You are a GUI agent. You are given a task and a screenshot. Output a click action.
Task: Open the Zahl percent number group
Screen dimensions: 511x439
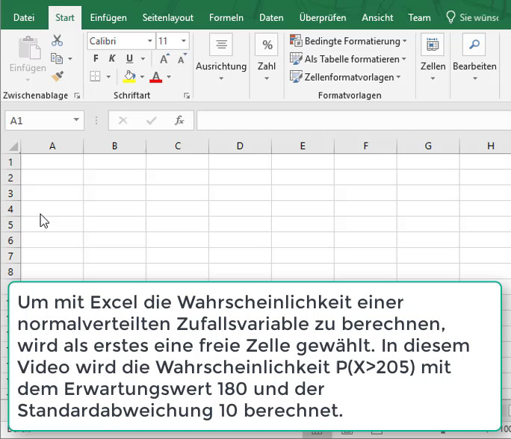[267, 57]
